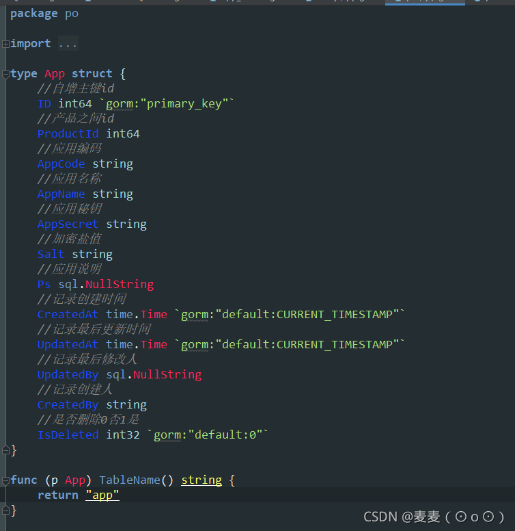
Task: Click the 'ID' field name
Action: pyautogui.click(x=44, y=103)
